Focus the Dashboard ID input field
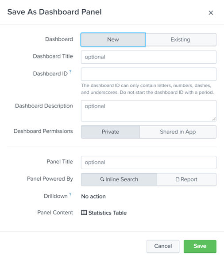Screen dimensions: 224x260 pyautogui.click(x=149, y=74)
